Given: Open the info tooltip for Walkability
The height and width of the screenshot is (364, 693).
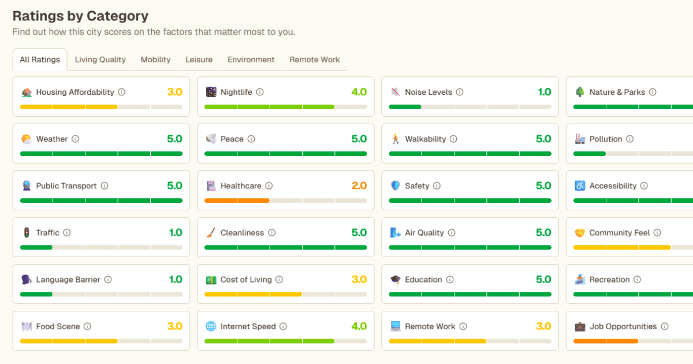Looking at the screenshot, I should [x=454, y=139].
